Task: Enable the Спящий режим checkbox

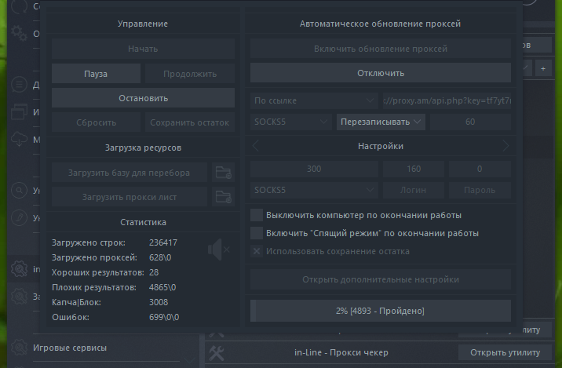Action: (x=257, y=233)
